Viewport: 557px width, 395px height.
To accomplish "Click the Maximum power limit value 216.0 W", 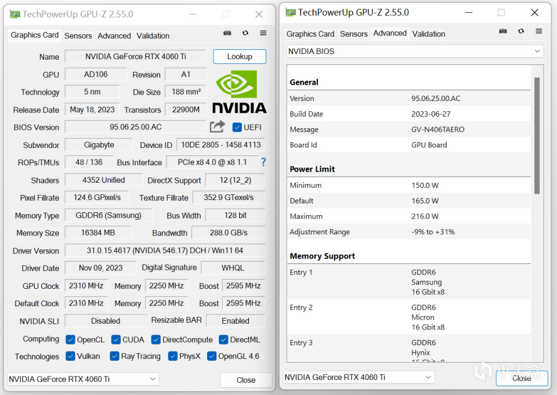I will click(425, 216).
